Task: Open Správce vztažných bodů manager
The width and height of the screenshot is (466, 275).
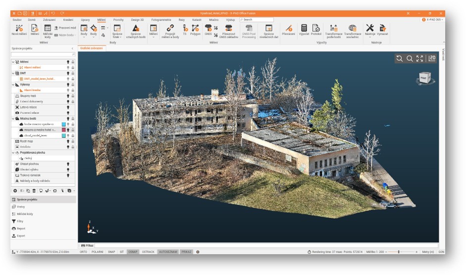Action: [136, 31]
